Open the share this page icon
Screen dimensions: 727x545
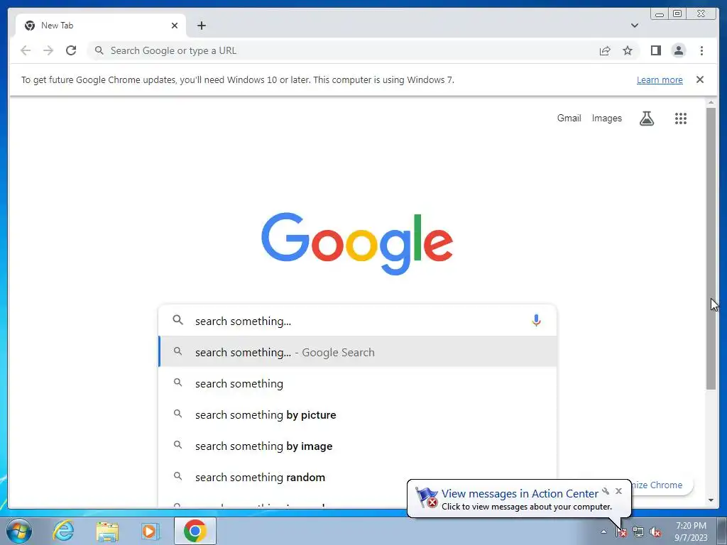[x=605, y=50]
